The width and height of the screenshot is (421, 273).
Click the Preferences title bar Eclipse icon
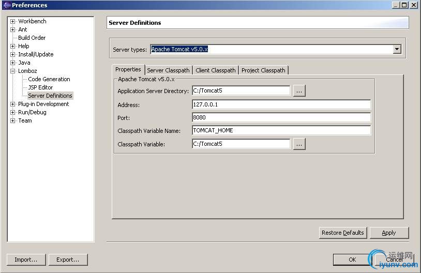click(x=7, y=5)
